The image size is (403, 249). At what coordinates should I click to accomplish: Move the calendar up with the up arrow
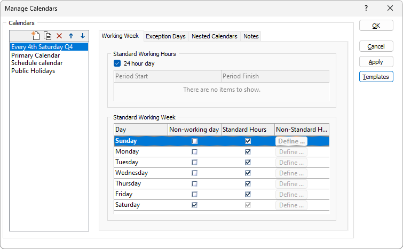coord(70,36)
